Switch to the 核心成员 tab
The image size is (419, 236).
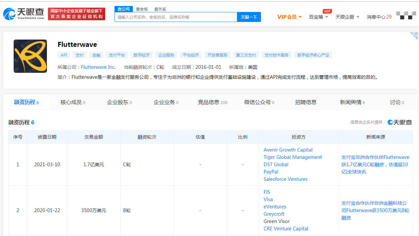(x=73, y=102)
